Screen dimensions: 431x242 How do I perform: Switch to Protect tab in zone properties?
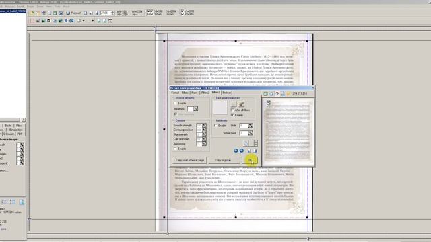pyautogui.click(x=227, y=93)
